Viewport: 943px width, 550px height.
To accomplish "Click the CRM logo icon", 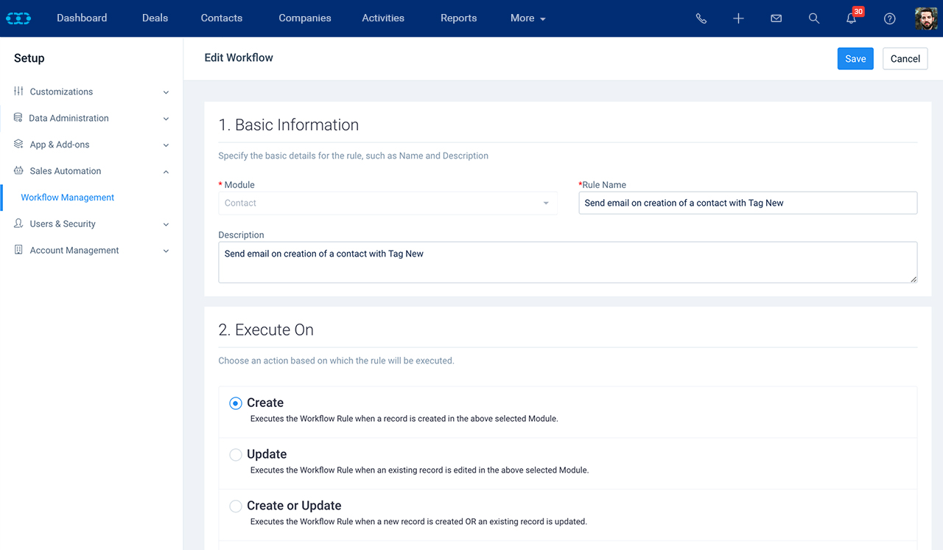I will coord(18,18).
